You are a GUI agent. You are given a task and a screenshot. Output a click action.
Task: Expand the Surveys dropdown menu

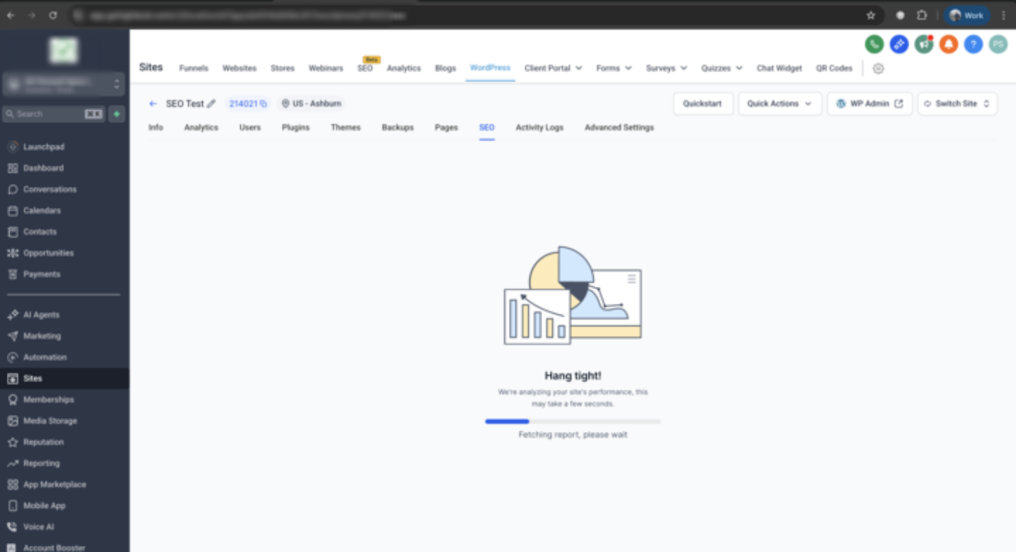pos(666,69)
